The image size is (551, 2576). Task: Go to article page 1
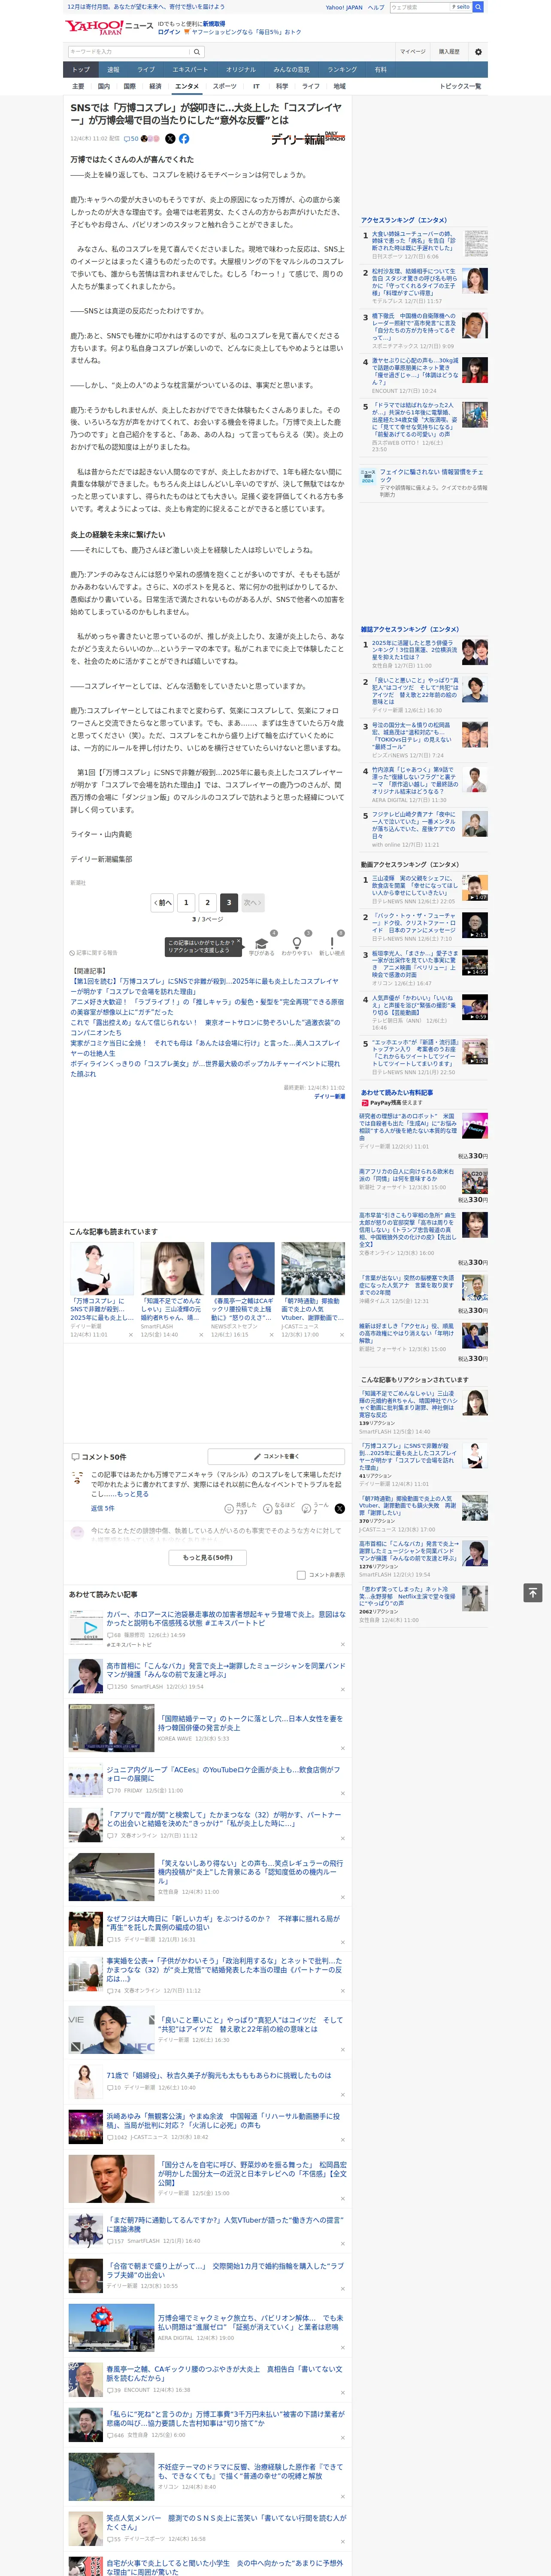coord(186,902)
